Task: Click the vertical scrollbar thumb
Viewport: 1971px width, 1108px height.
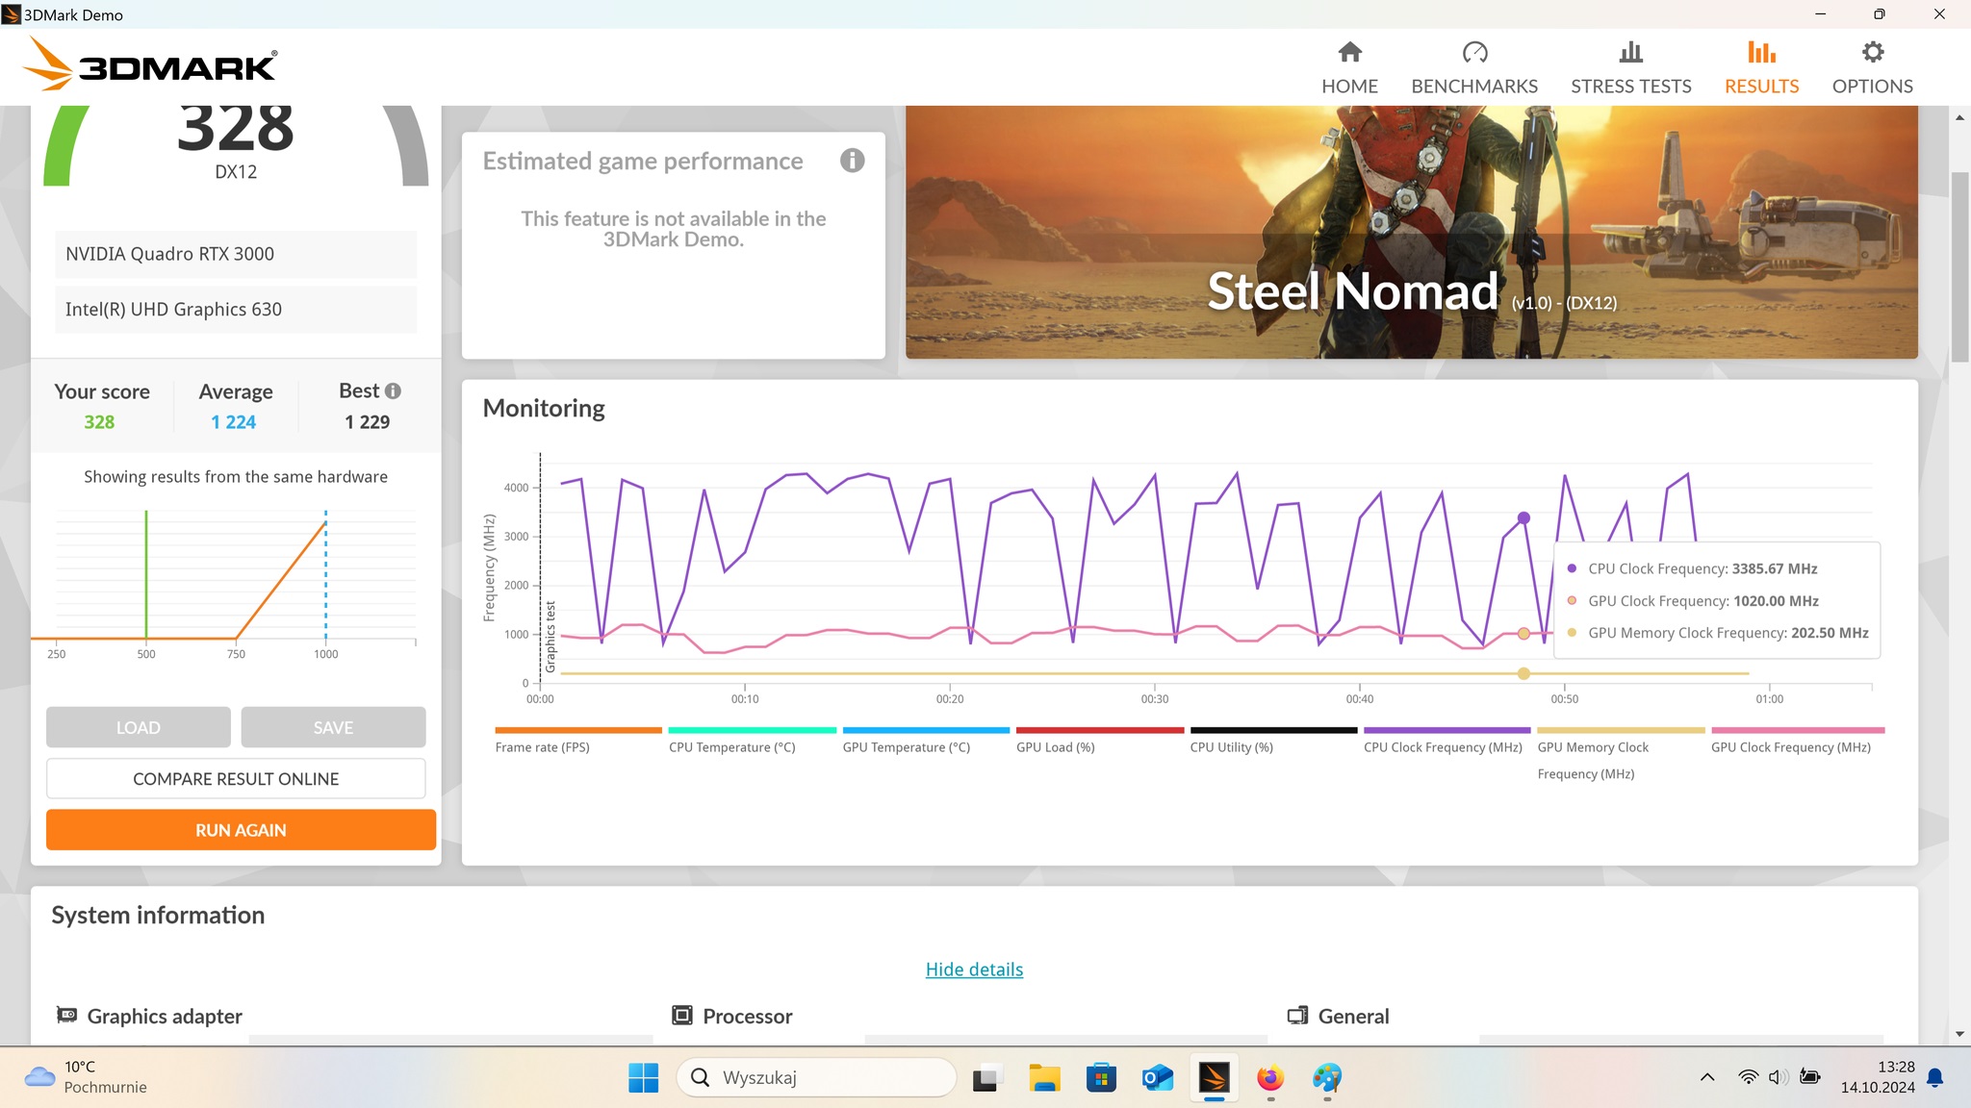Action: [1959, 265]
